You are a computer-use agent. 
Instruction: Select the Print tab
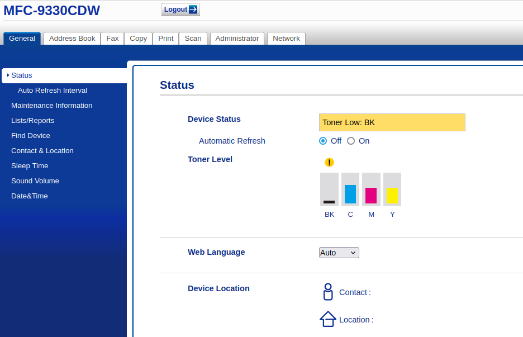[x=166, y=39]
